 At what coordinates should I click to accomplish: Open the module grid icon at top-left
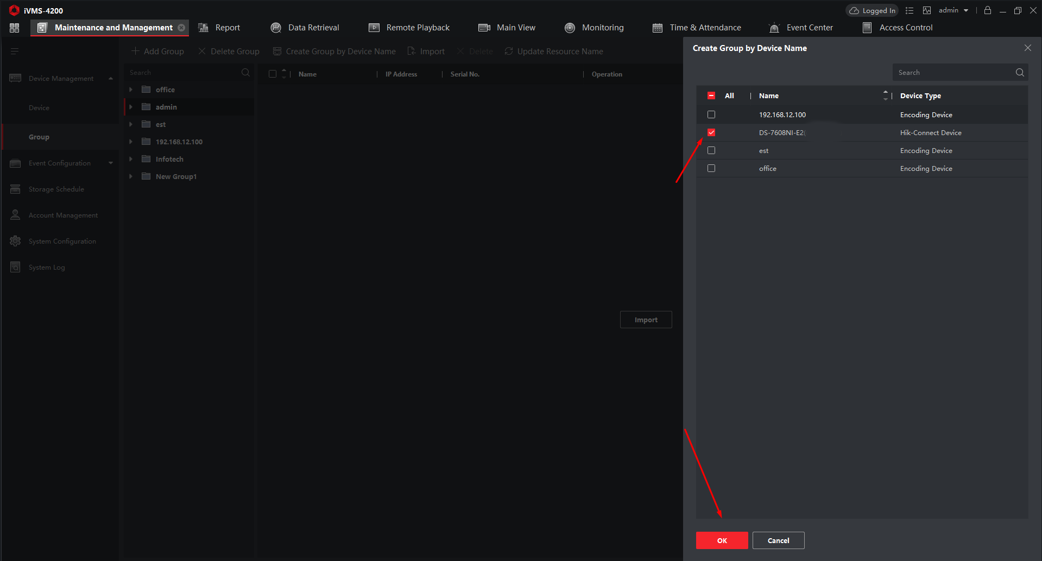click(15, 28)
